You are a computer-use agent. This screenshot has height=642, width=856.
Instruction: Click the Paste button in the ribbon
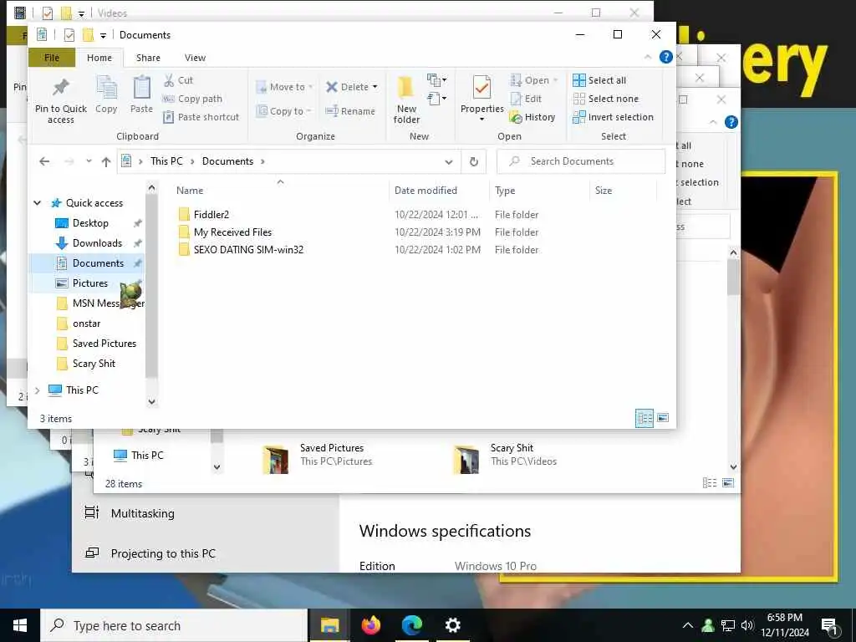coord(141,95)
